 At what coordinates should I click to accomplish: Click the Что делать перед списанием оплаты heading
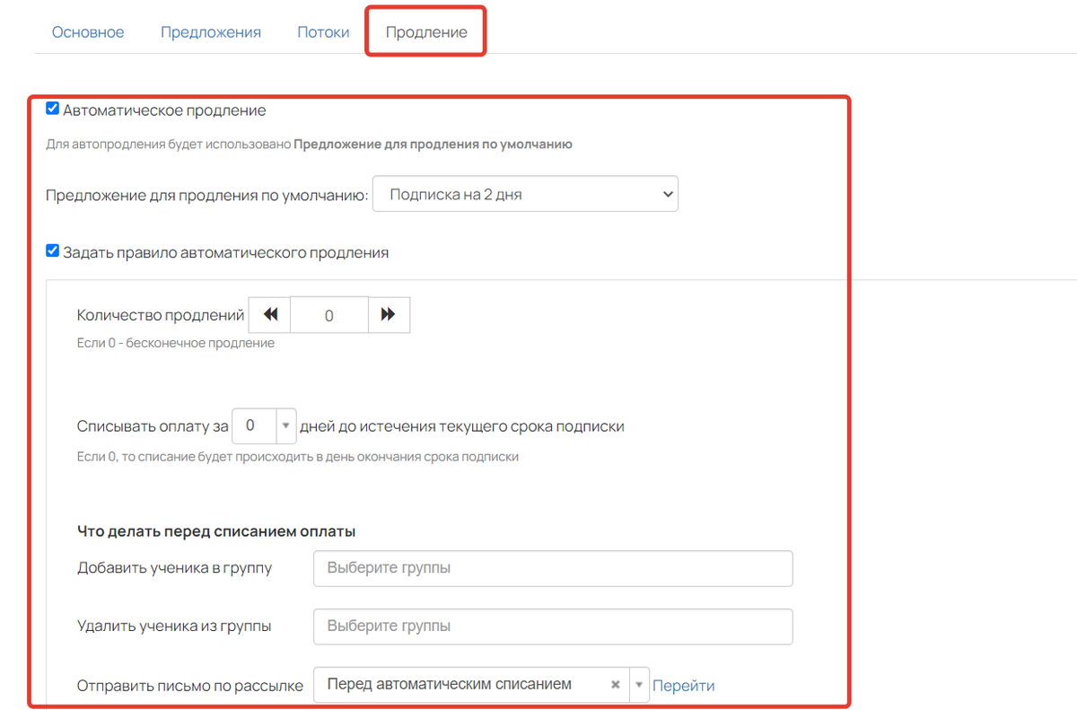216,531
